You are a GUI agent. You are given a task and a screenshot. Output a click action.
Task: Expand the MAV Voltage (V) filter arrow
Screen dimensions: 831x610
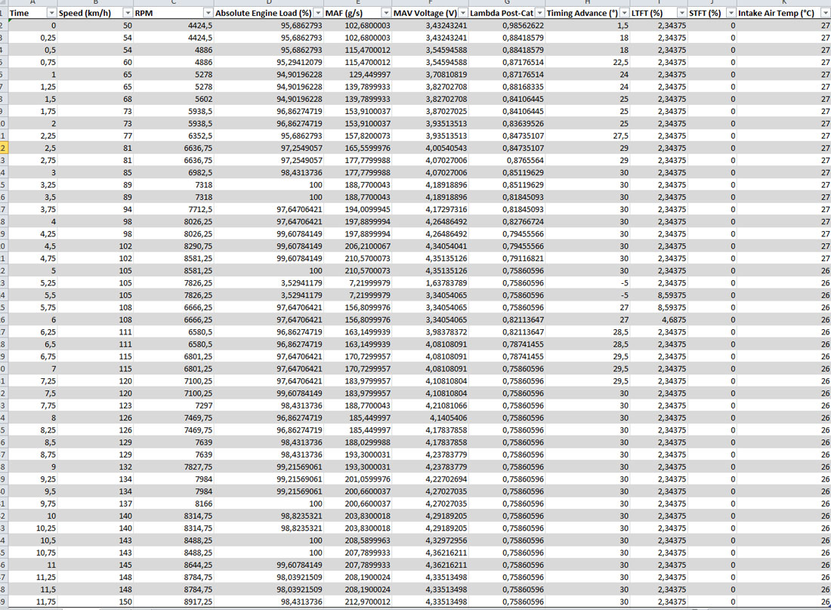pos(462,14)
